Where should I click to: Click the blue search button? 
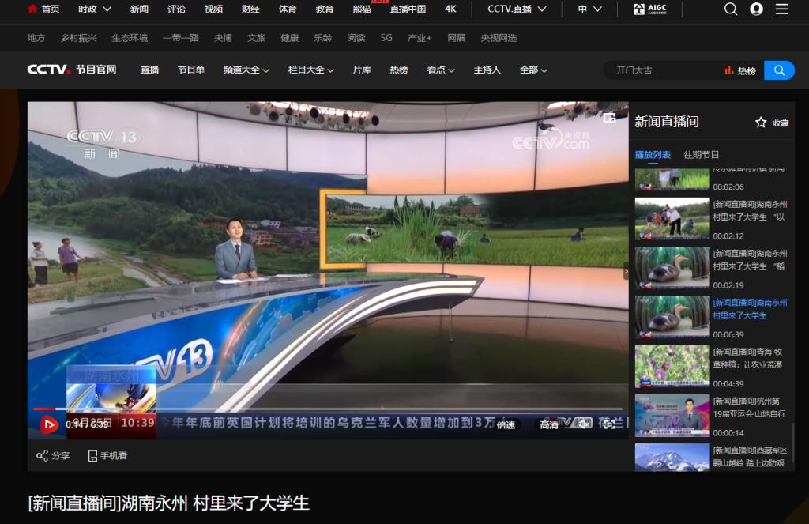(x=779, y=70)
